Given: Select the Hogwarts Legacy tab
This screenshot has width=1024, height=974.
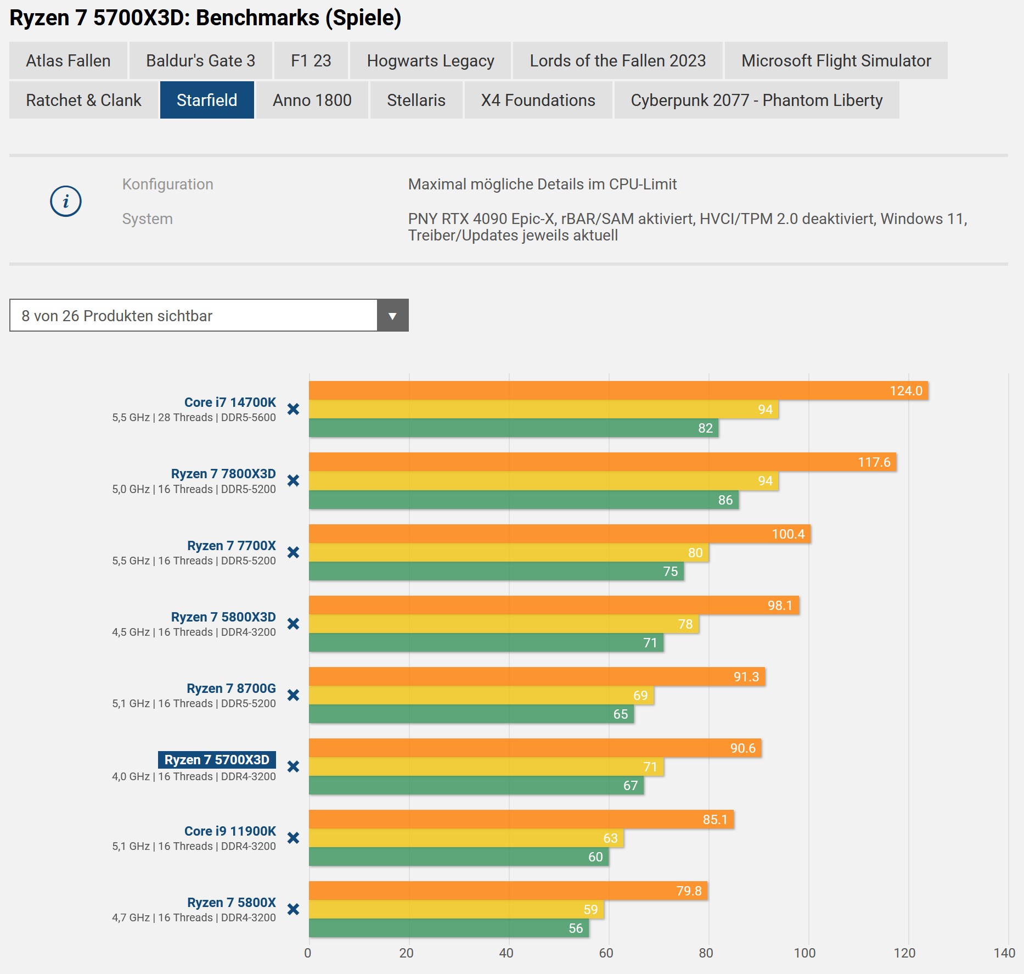Looking at the screenshot, I should click(431, 60).
